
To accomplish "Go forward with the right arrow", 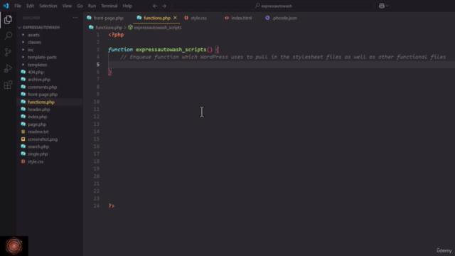I will click(164, 6).
